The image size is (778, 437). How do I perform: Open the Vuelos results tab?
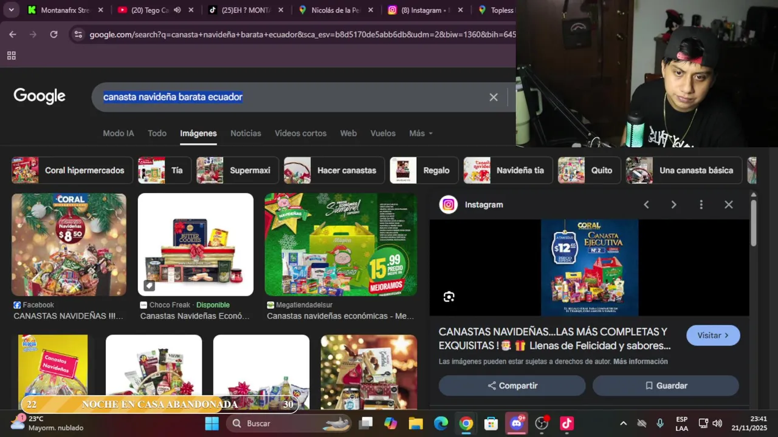click(x=383, y=133)
